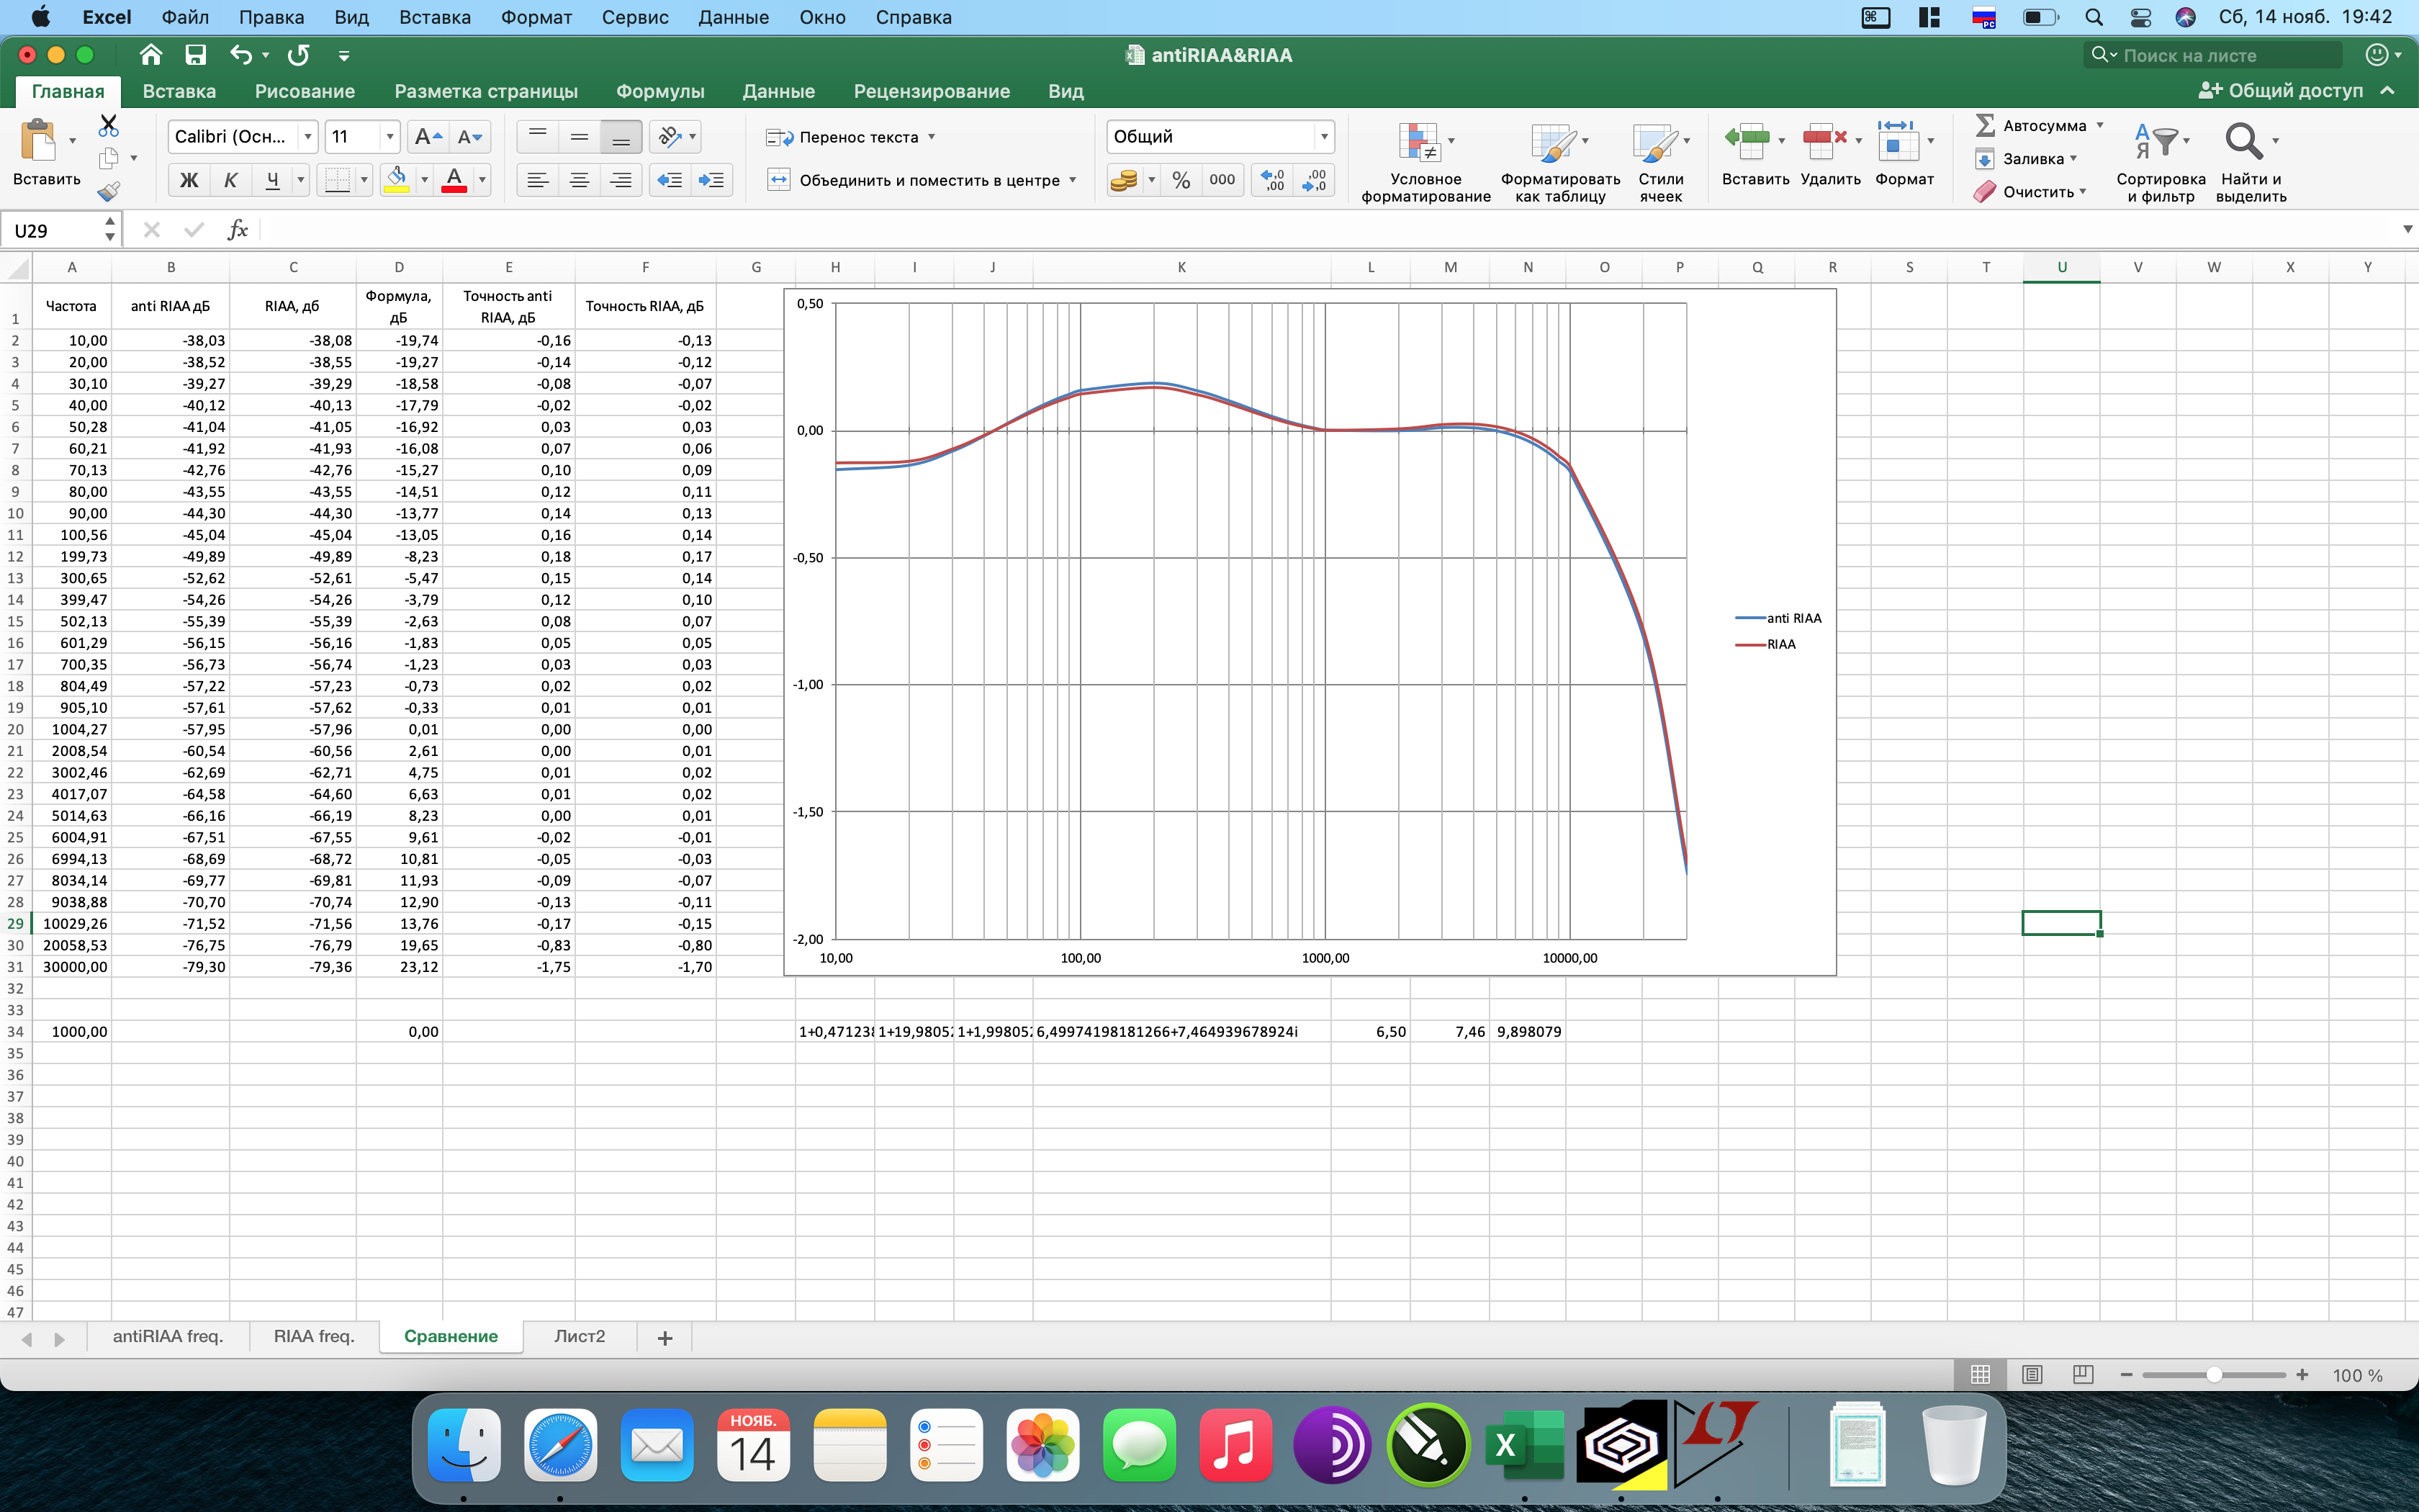
Task: Click the Cut scissors icon
Action: (x=108, y=126)
